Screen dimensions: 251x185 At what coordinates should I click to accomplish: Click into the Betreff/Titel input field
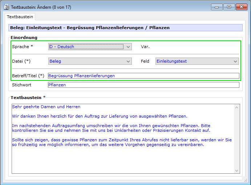click(143, 76)
